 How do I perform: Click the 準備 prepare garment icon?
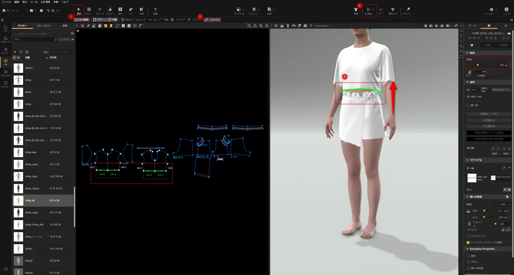click(x=356, y=10)
